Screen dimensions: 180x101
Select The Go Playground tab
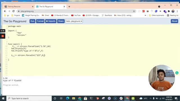point(51,6)
